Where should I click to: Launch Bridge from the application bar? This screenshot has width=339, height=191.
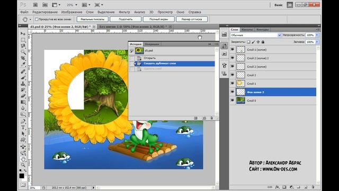[x=35, y=5]
